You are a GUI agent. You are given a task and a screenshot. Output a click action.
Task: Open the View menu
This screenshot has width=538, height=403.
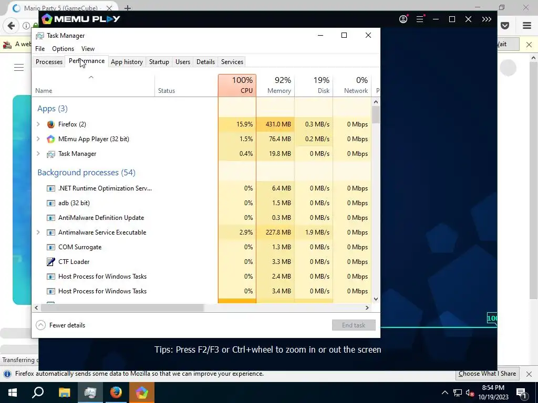[88, 49]
